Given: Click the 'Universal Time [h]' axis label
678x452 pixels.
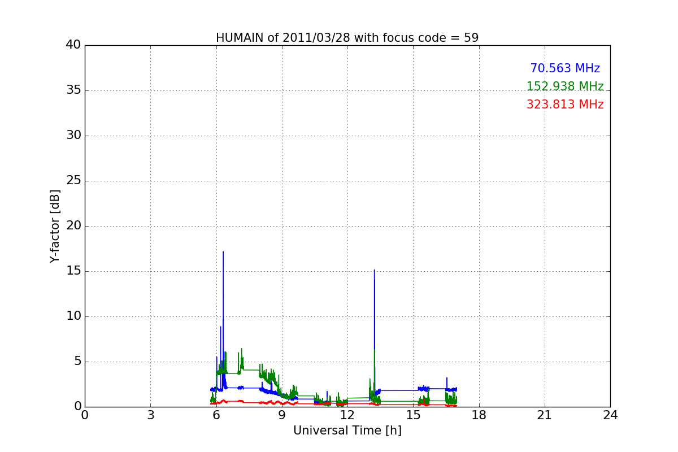Looking at the screenshot, I should [x=347, y=431].
